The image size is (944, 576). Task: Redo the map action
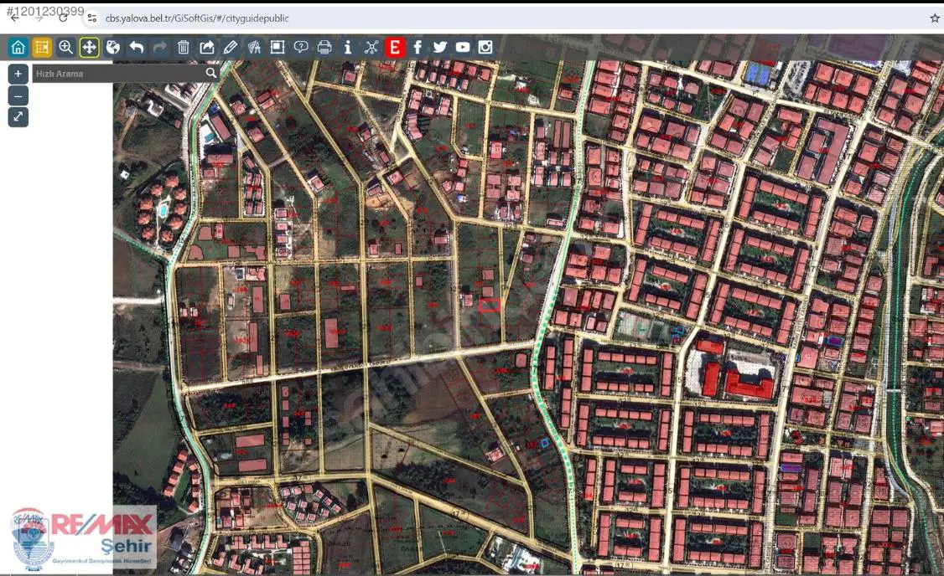[x=159, y=47]
